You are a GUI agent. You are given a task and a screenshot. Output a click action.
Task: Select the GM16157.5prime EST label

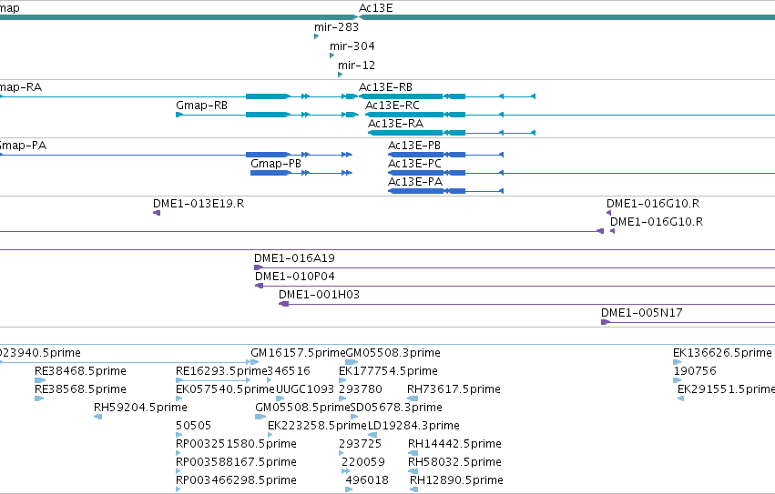click(298, 353)
